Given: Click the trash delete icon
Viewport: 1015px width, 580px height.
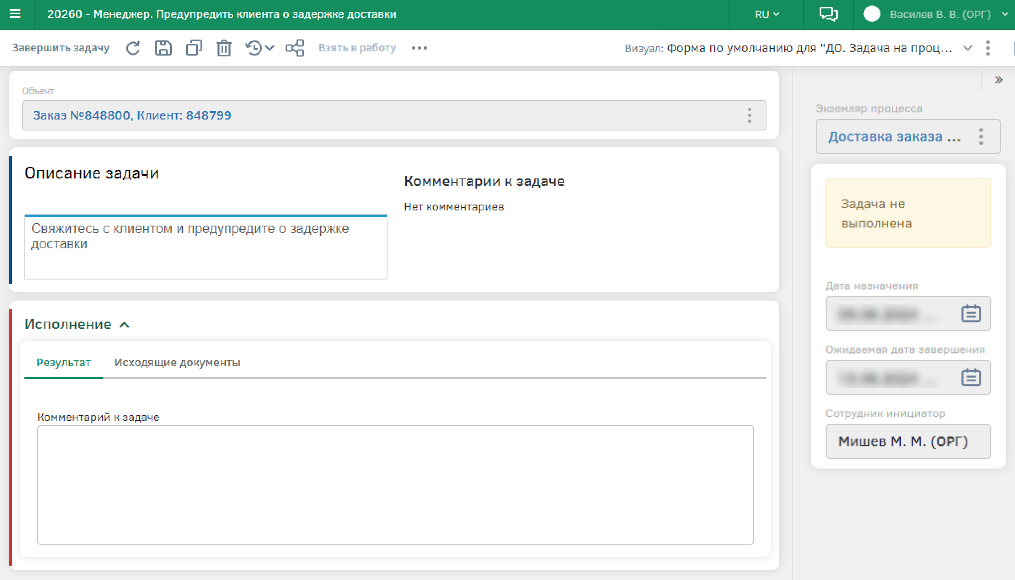Looking at the screenshot, I should tap(224, 48).
